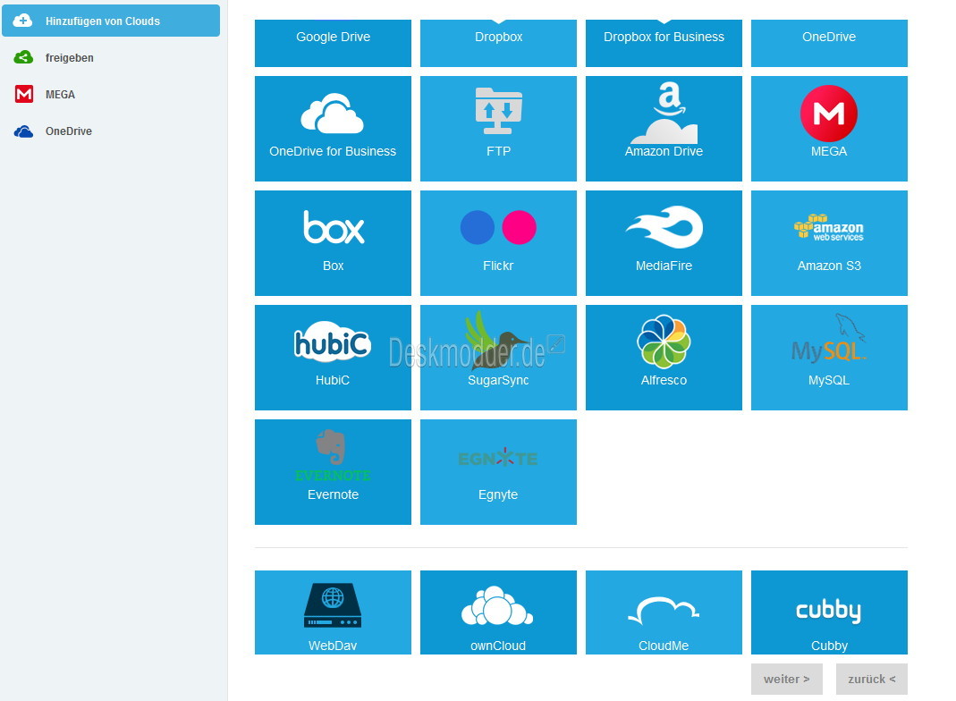Go to next step with weiter button

786,679
